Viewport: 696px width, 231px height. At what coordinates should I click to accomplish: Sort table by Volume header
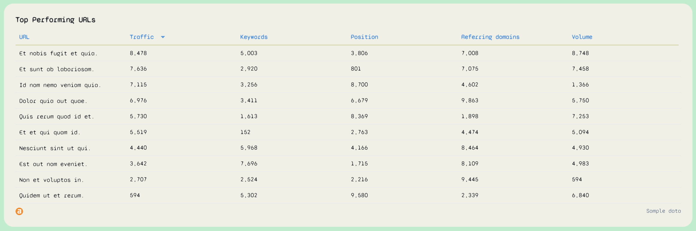582,37
